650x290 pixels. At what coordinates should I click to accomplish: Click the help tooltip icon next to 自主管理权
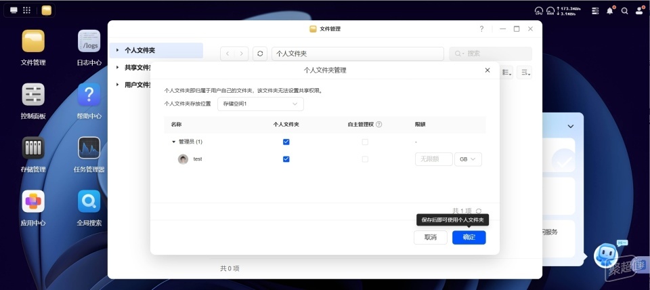click(379, 125)
